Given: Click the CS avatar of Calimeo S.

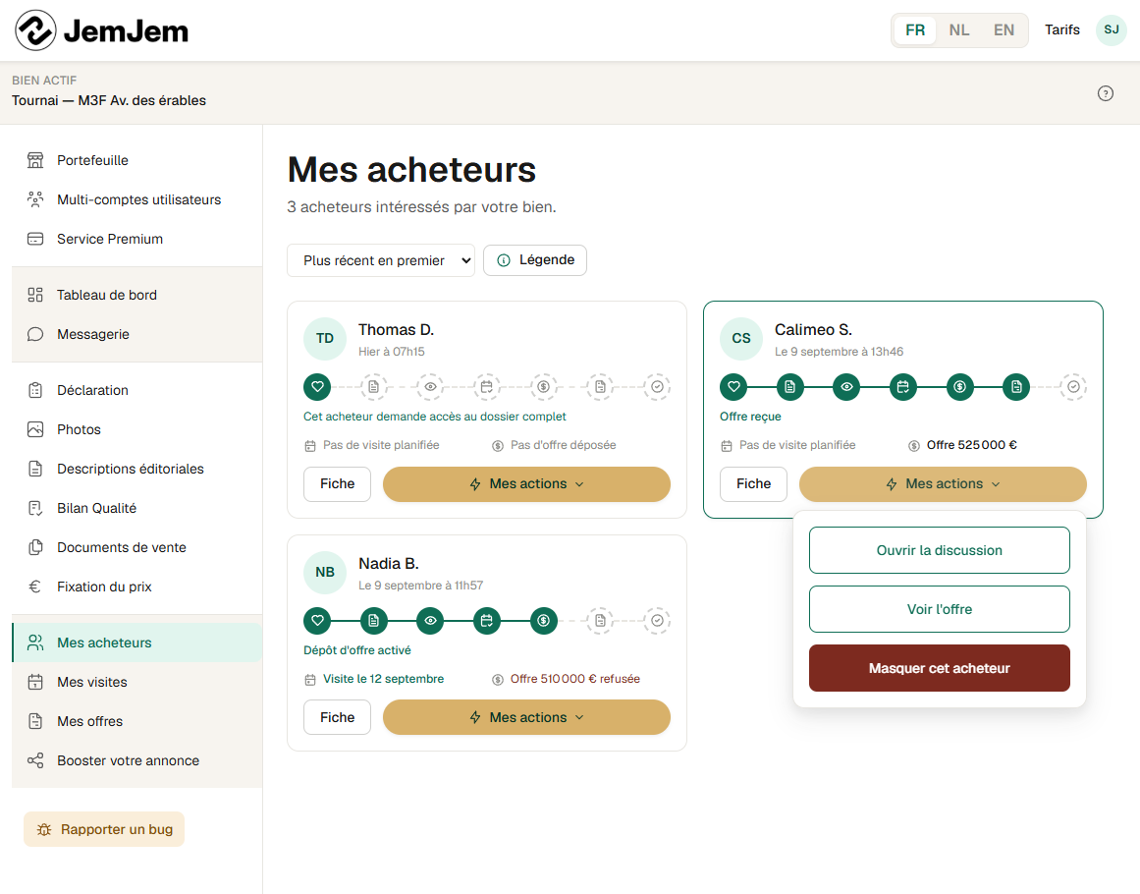Looking at the screenshot, I should (x=741, y=339).
